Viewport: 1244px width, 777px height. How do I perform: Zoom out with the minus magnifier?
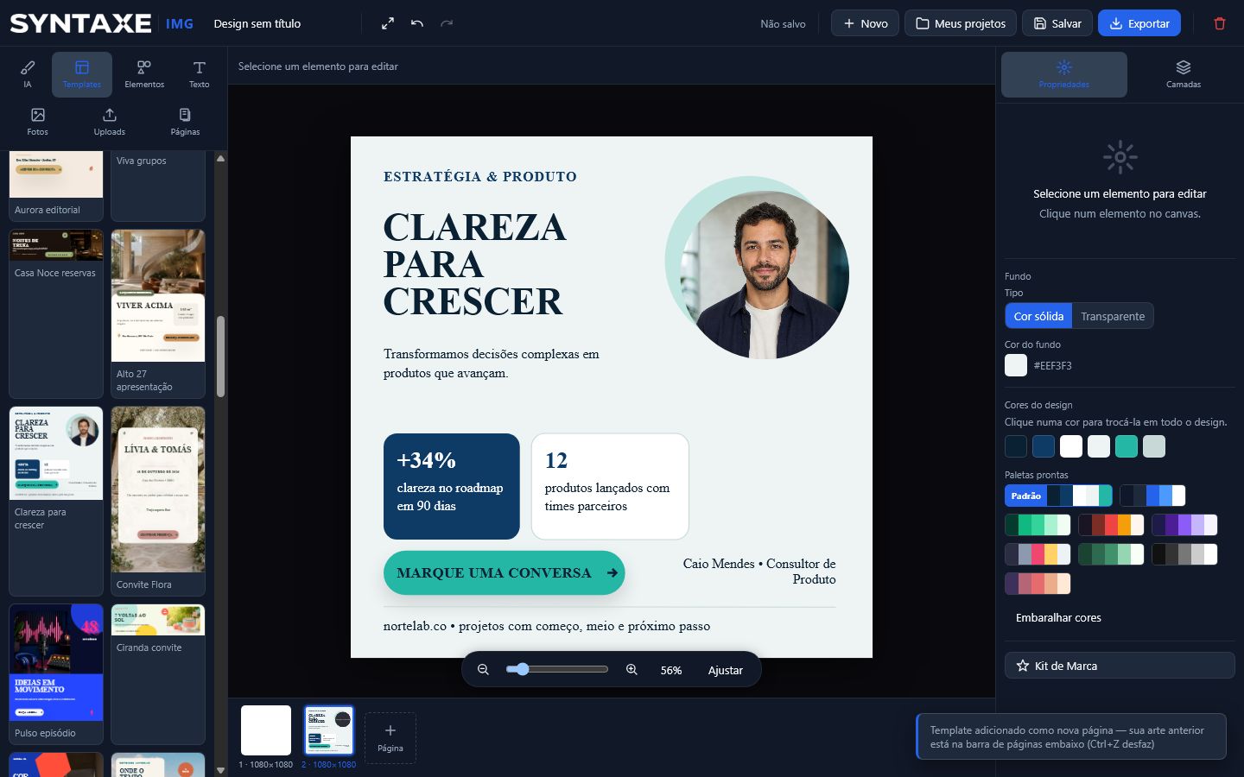coord(484,670)
